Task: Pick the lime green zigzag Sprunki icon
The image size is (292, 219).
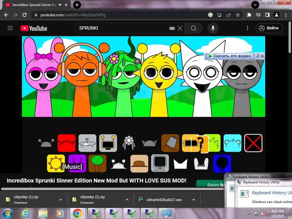Action: (x=214, y=143)
